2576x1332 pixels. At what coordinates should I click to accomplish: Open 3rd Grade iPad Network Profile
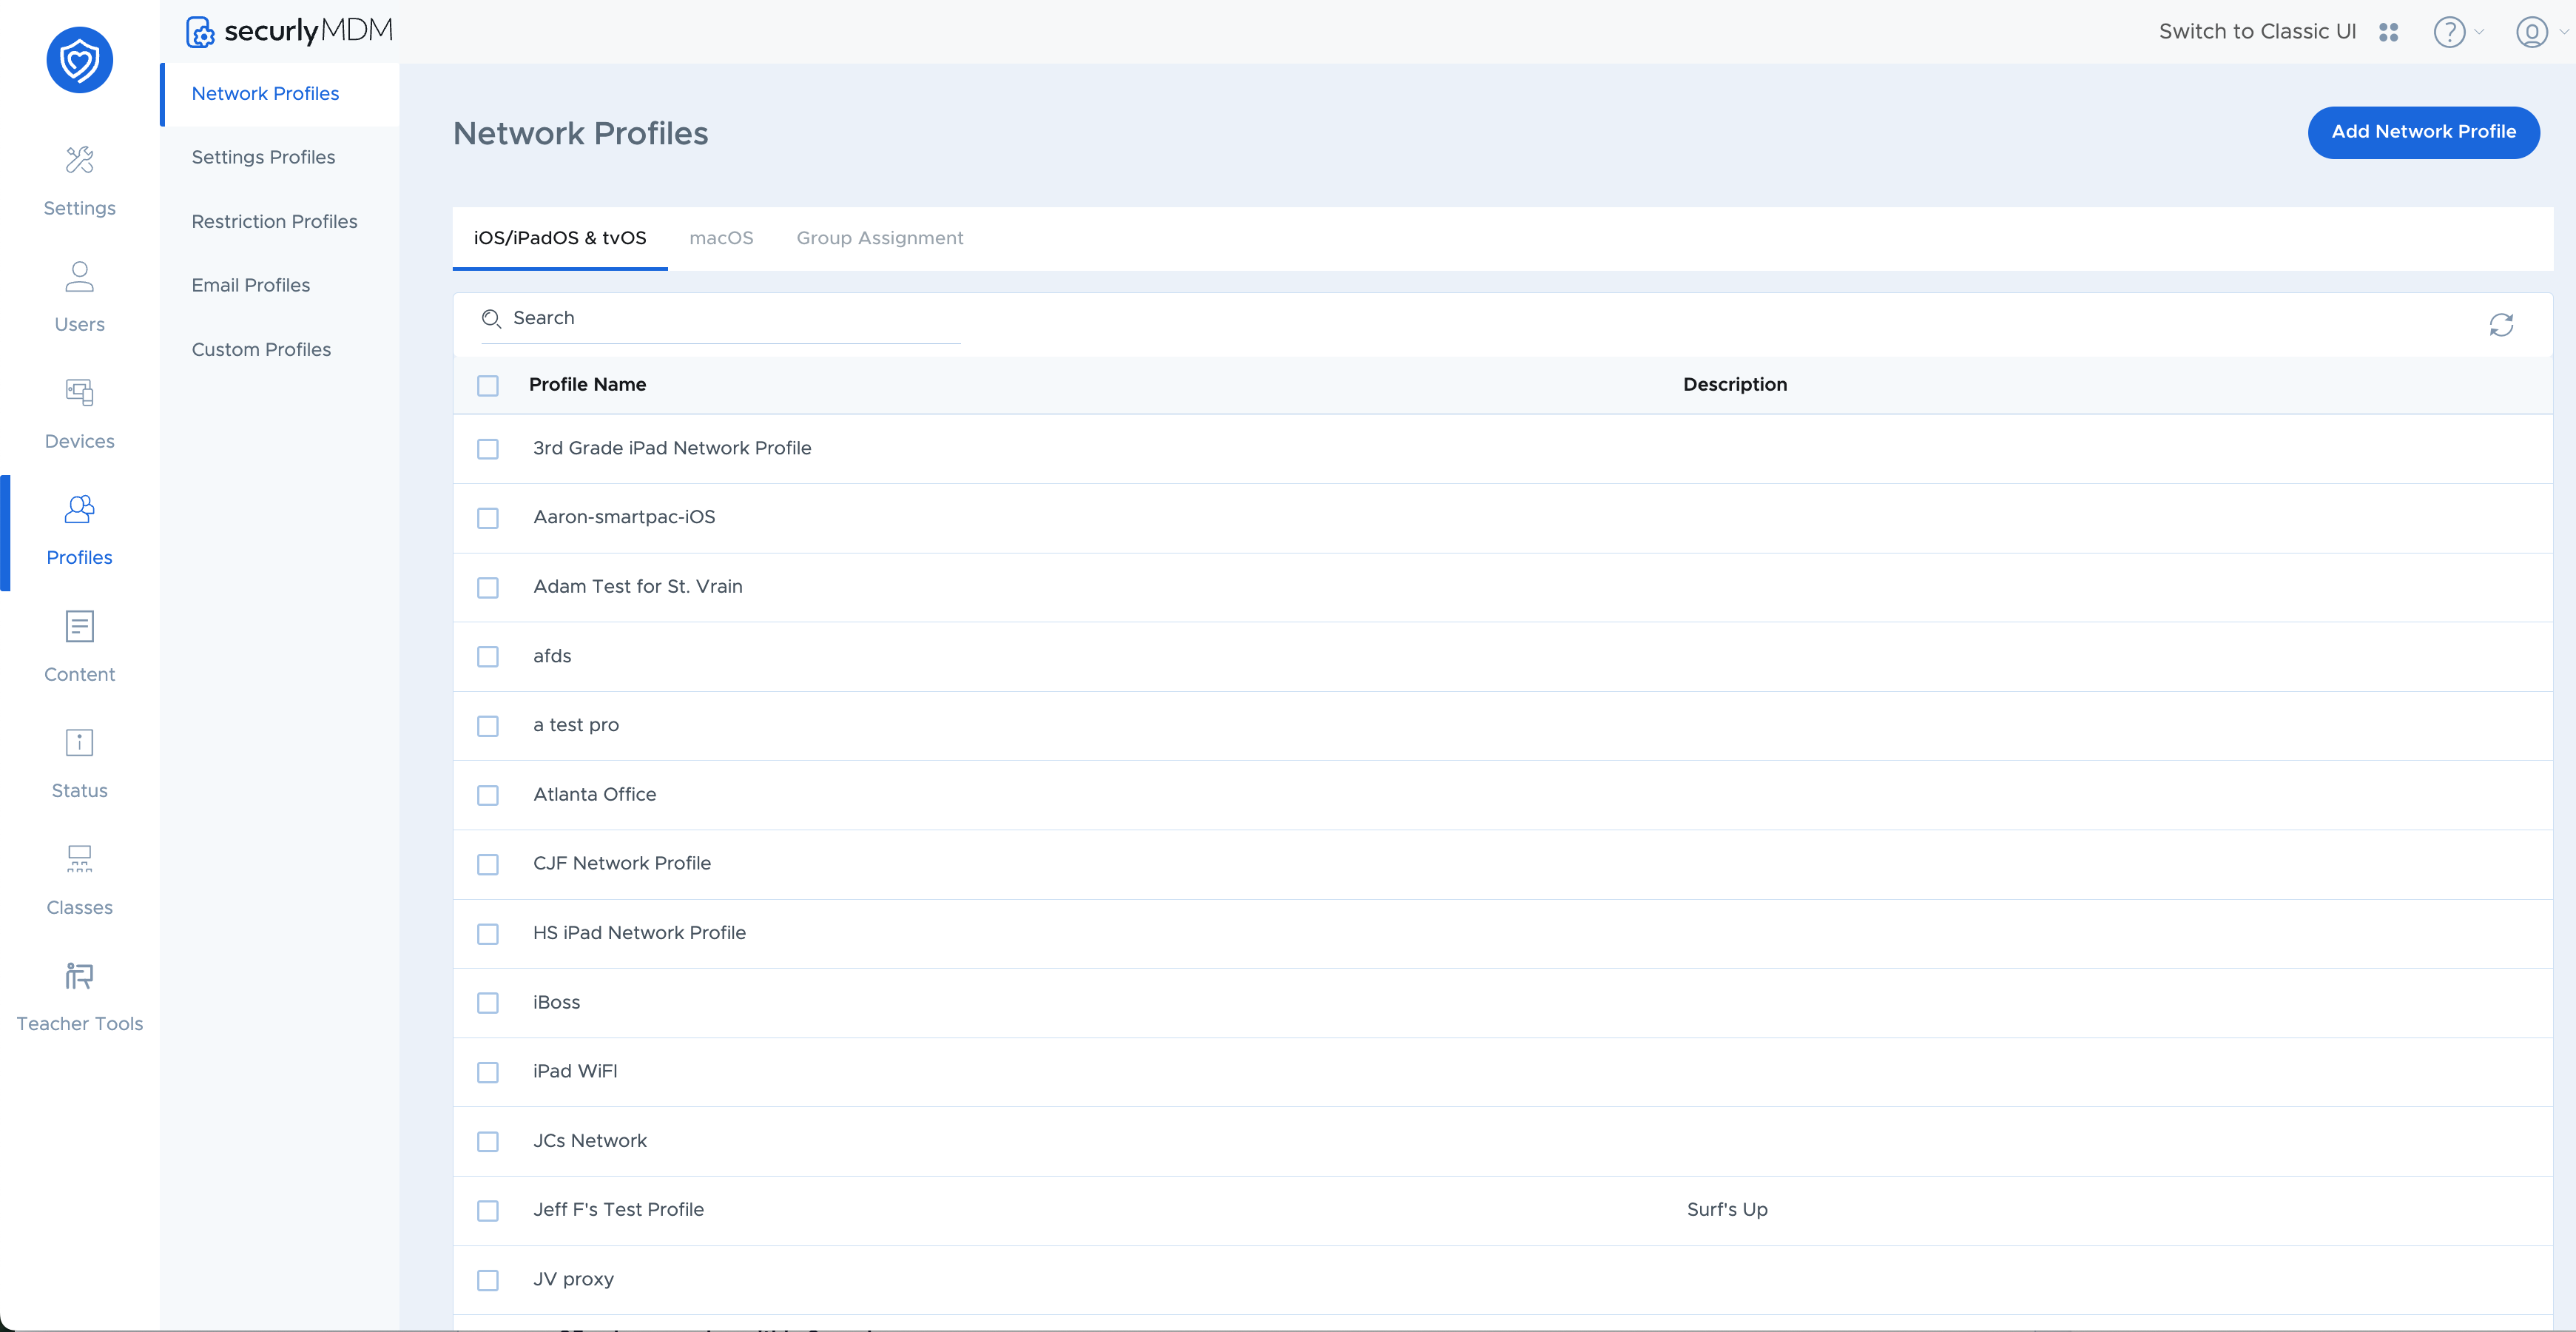point(672,448)
